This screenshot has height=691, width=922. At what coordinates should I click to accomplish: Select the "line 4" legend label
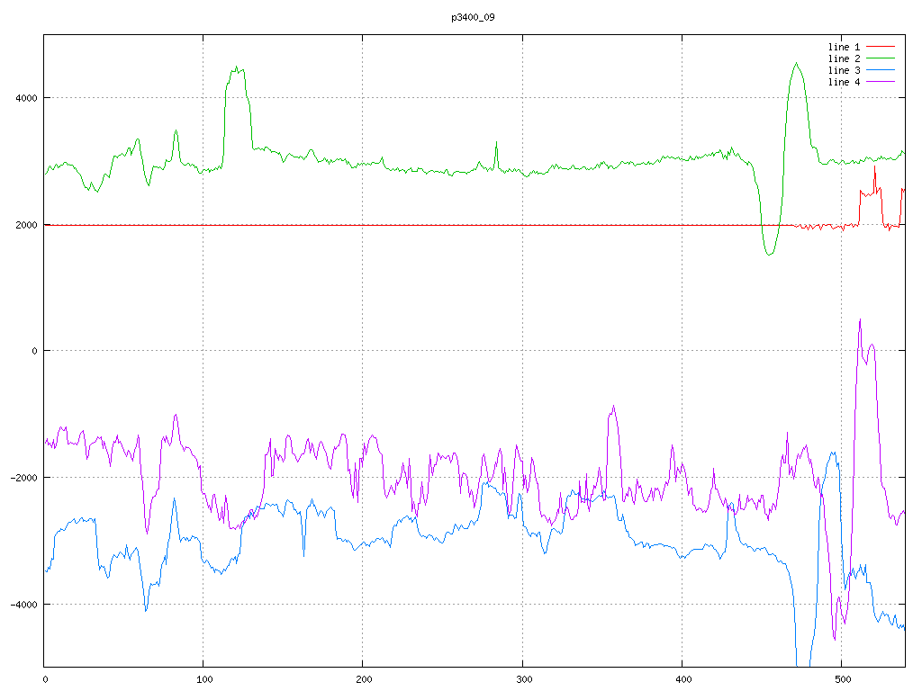[844, 82]
